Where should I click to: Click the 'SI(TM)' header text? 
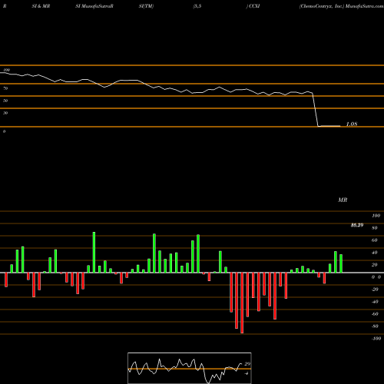(146, 6)
